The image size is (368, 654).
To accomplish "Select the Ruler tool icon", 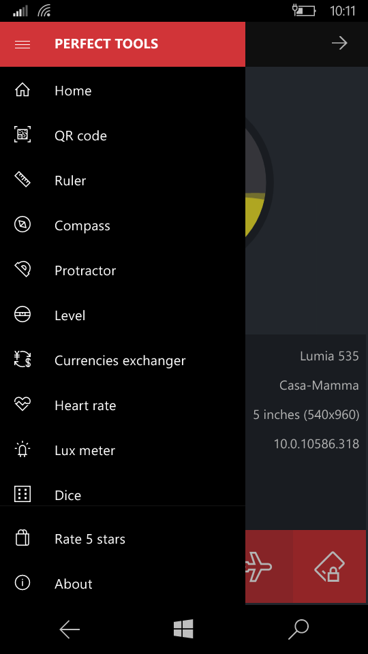I will point(22,180).
